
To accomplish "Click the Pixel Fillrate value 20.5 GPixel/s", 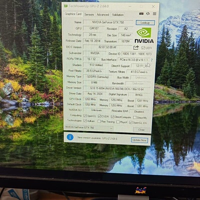I will pyautogui.click(x=94, y=71).
